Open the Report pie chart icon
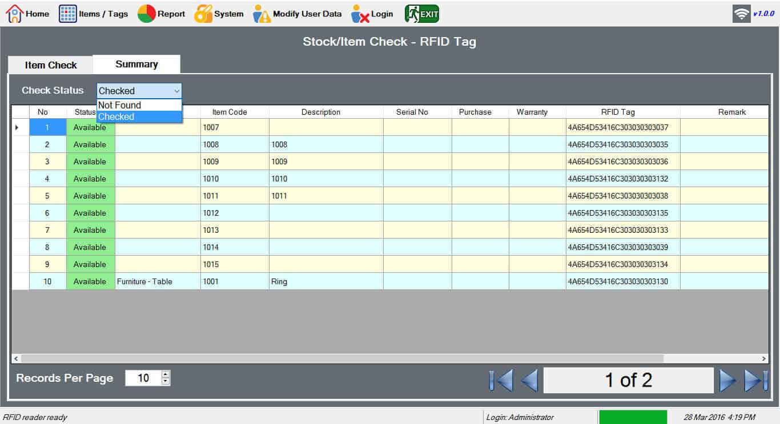The width and height of the screenshot is (780, 424). [147, 14]
